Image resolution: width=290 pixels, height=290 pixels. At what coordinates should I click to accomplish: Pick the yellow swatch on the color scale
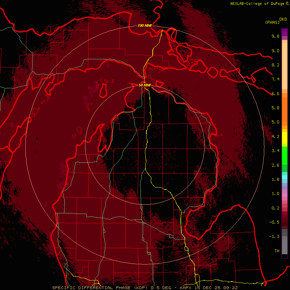[285, 138]
